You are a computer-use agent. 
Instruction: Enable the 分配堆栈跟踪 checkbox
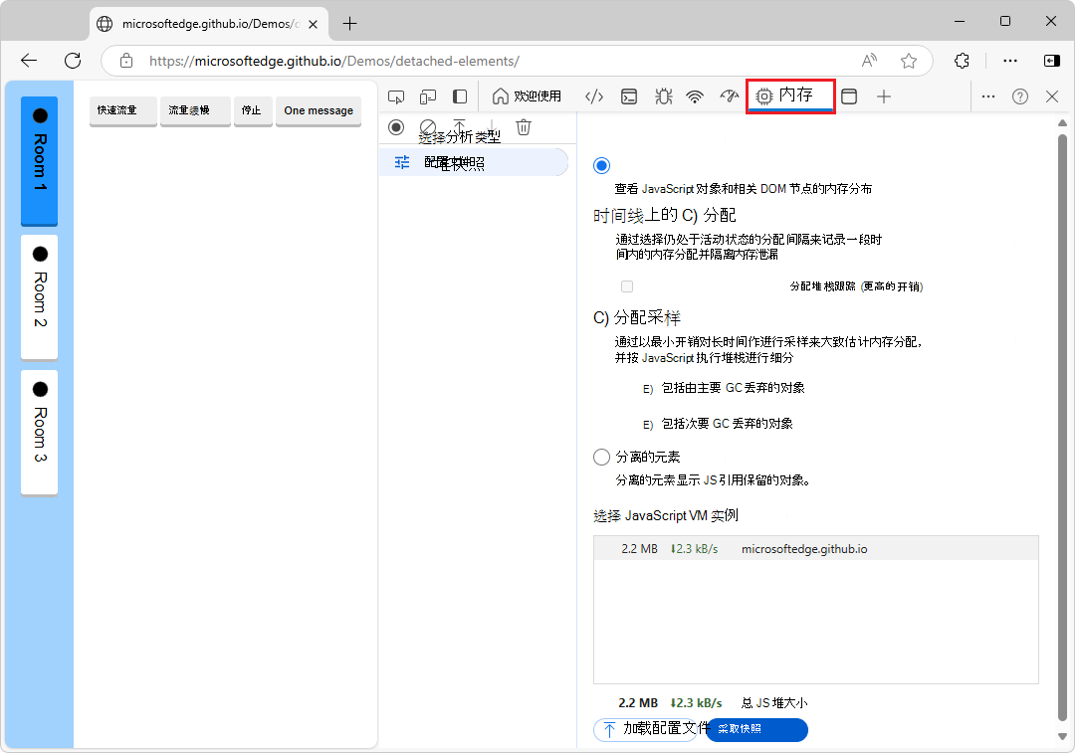click(627, 286)
